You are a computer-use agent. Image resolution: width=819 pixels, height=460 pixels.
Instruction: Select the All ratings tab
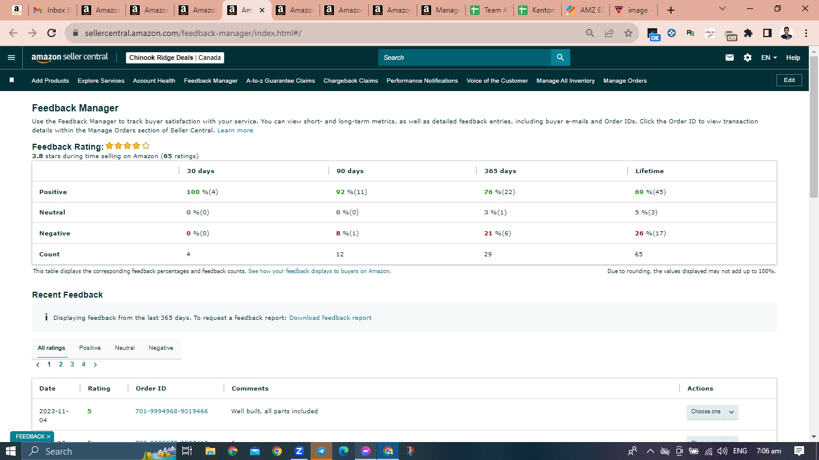coord(52,348)
